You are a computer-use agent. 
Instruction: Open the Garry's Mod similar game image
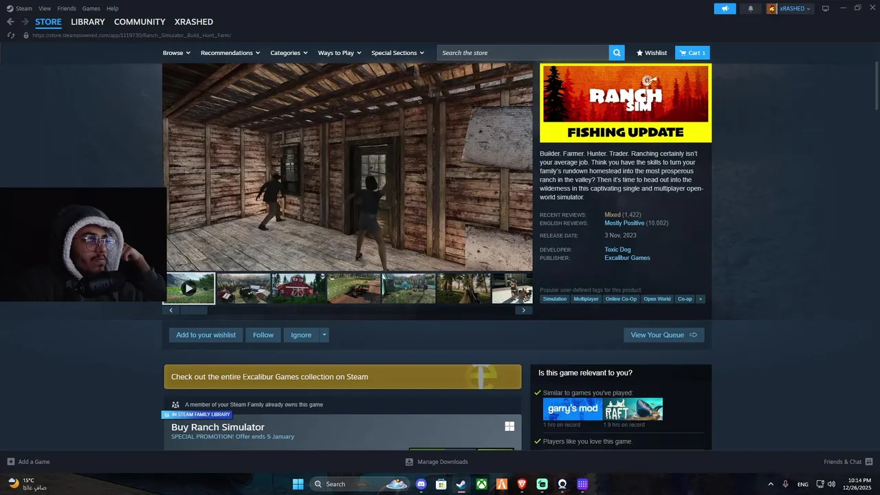click(573, 409)
